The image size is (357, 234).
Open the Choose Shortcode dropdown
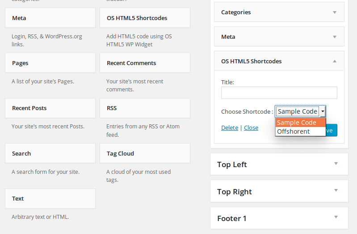tap(300, 111)
